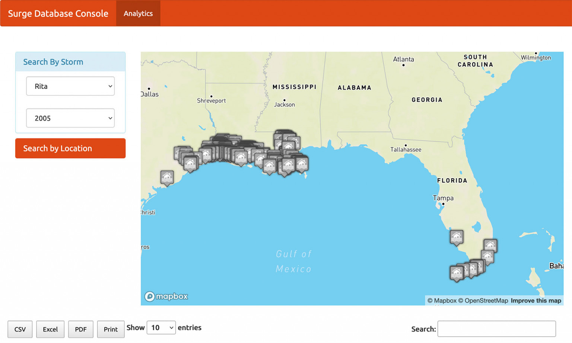Click the southernmost flood marker in the Florida Keys

click(x=457, y=272)
